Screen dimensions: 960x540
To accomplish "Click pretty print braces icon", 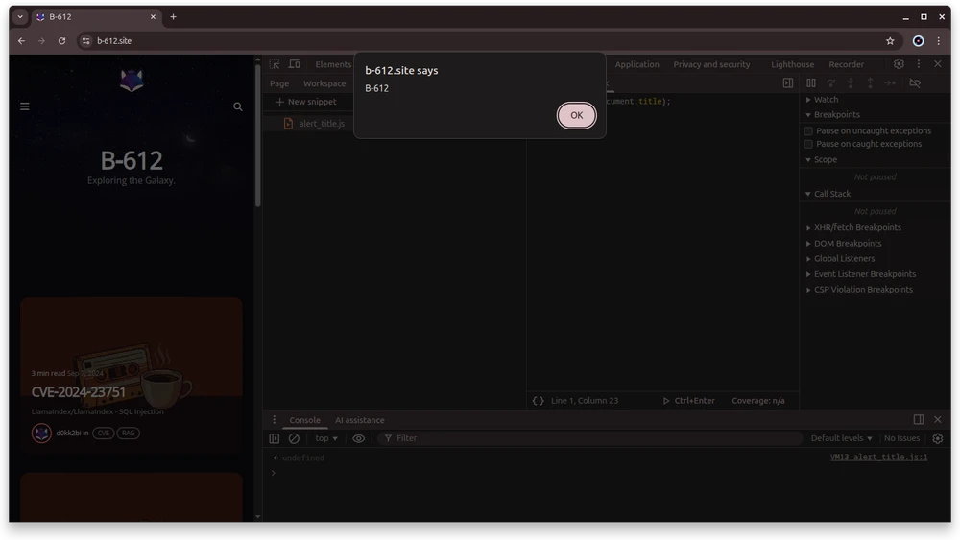I will 539,401.
